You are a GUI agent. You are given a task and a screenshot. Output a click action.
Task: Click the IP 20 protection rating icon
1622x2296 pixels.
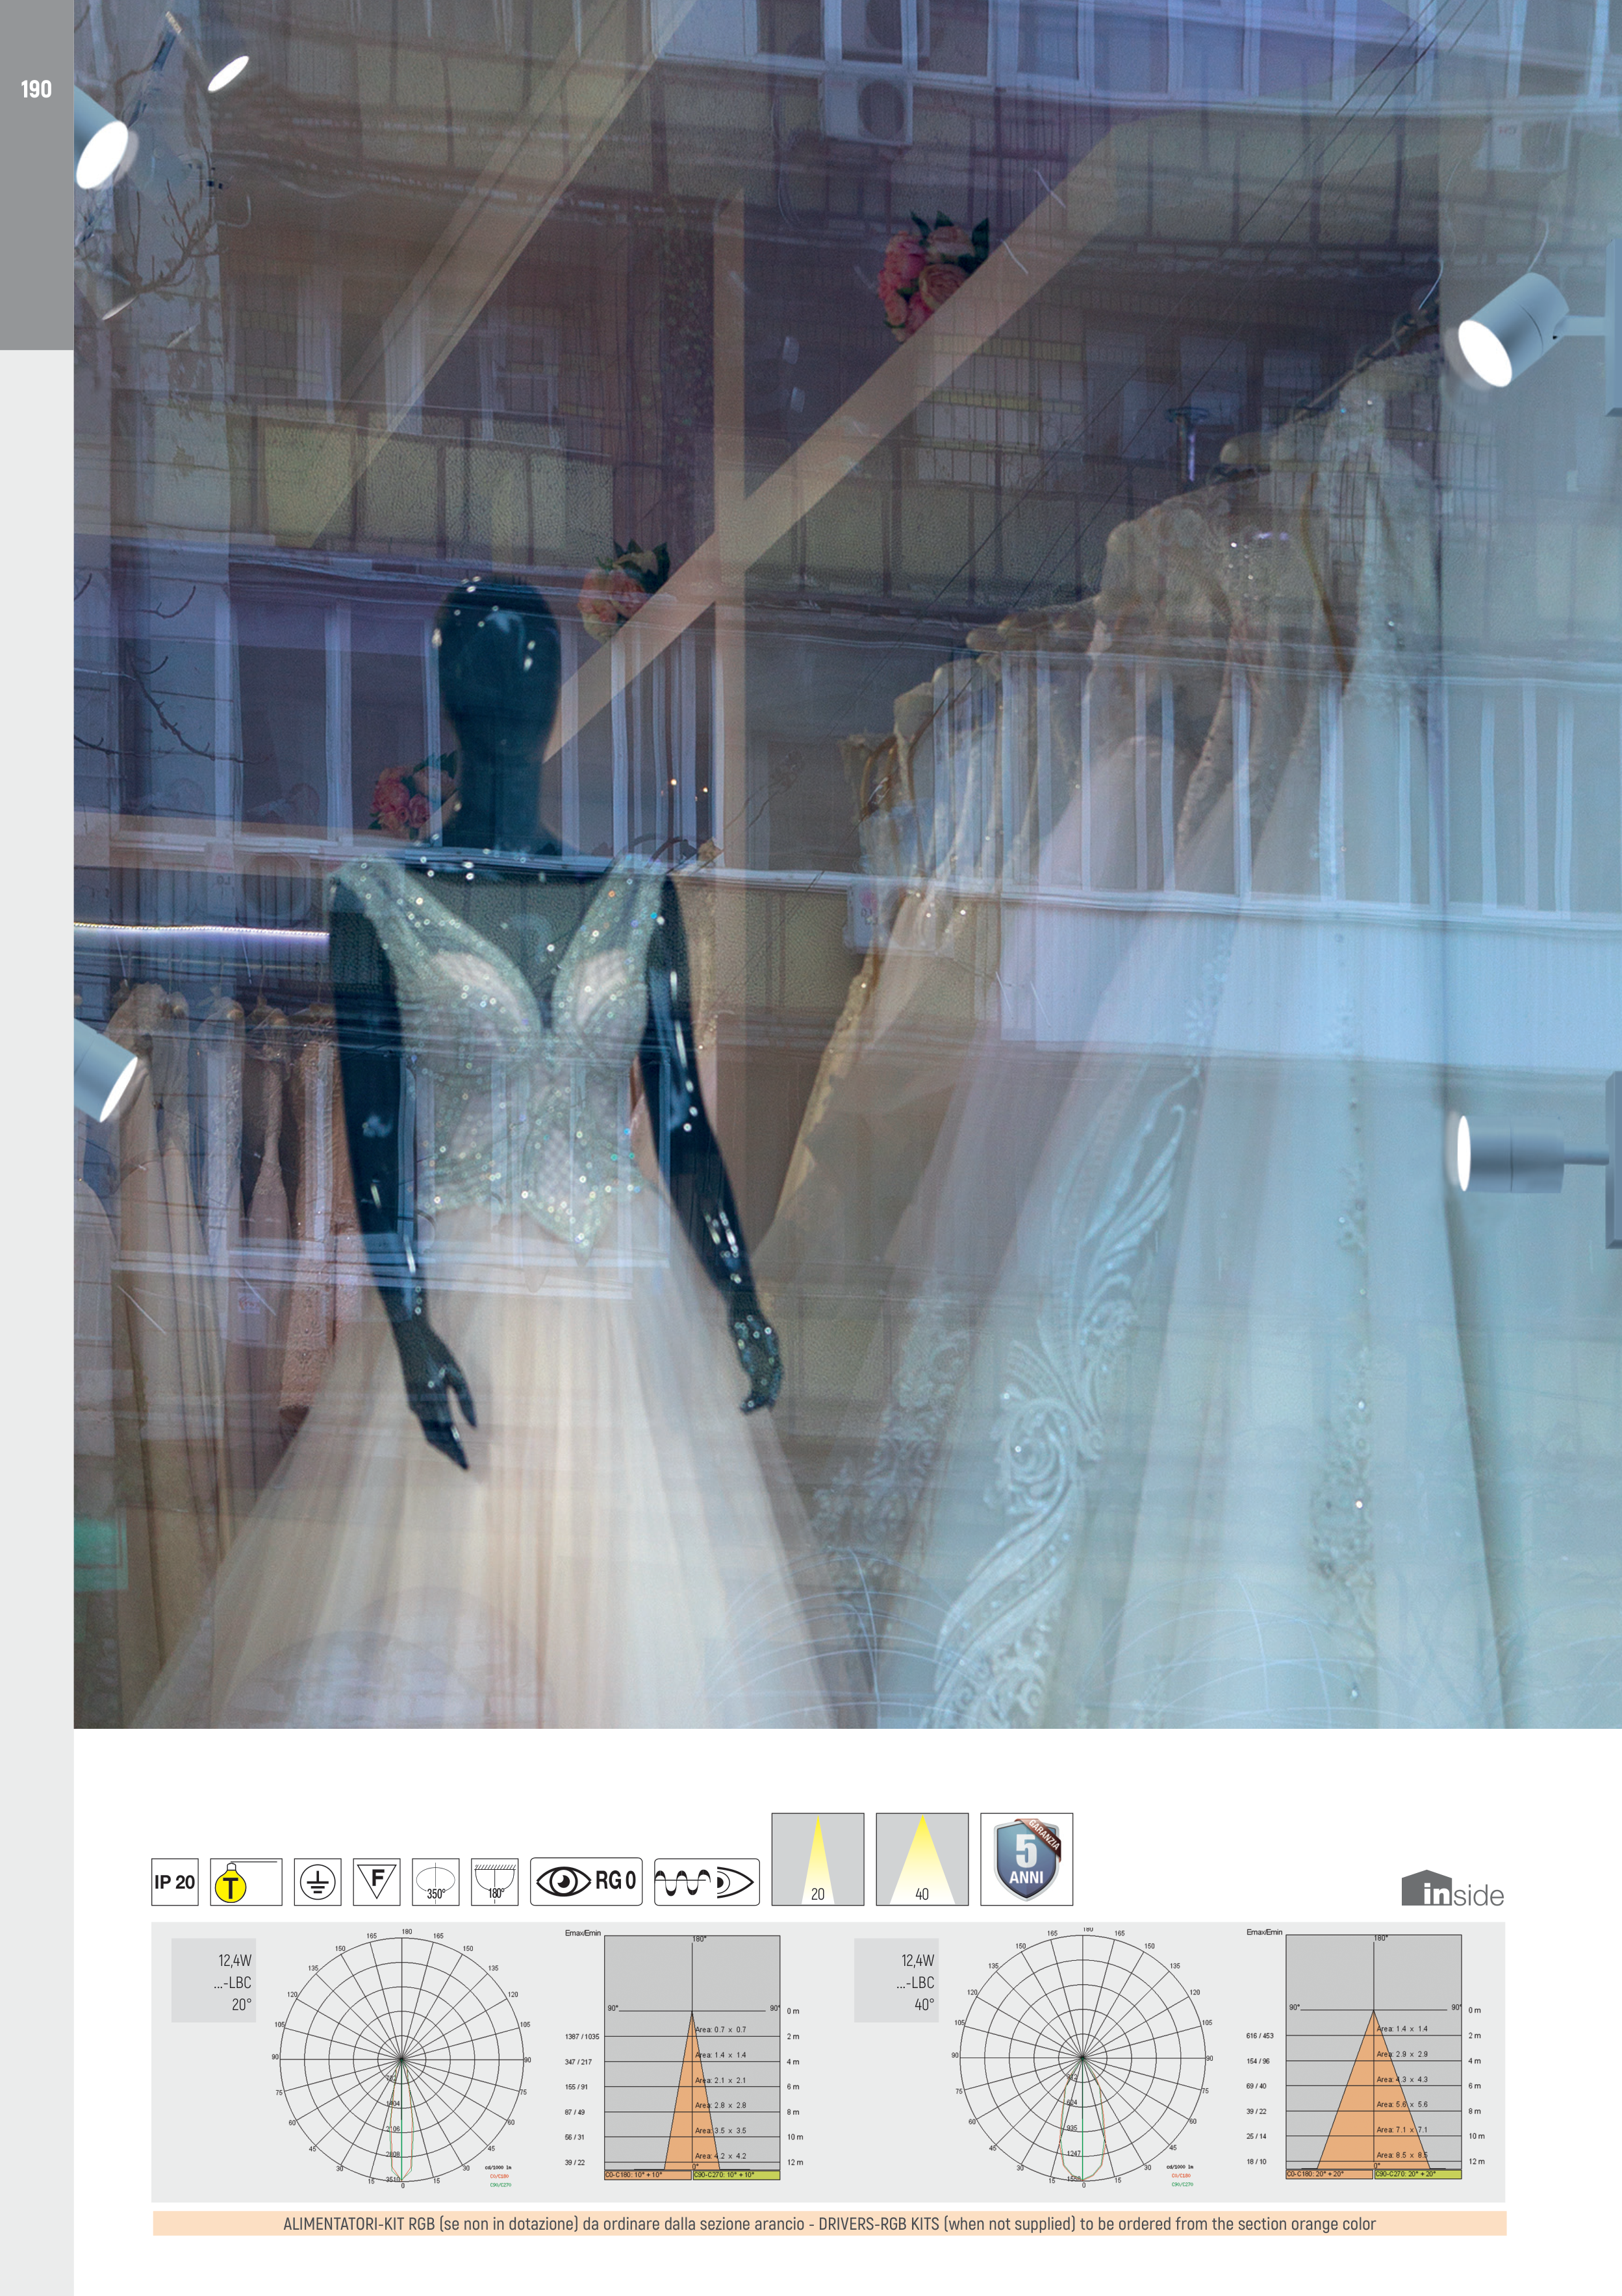pyautogui.click(x=174, y=1882)
